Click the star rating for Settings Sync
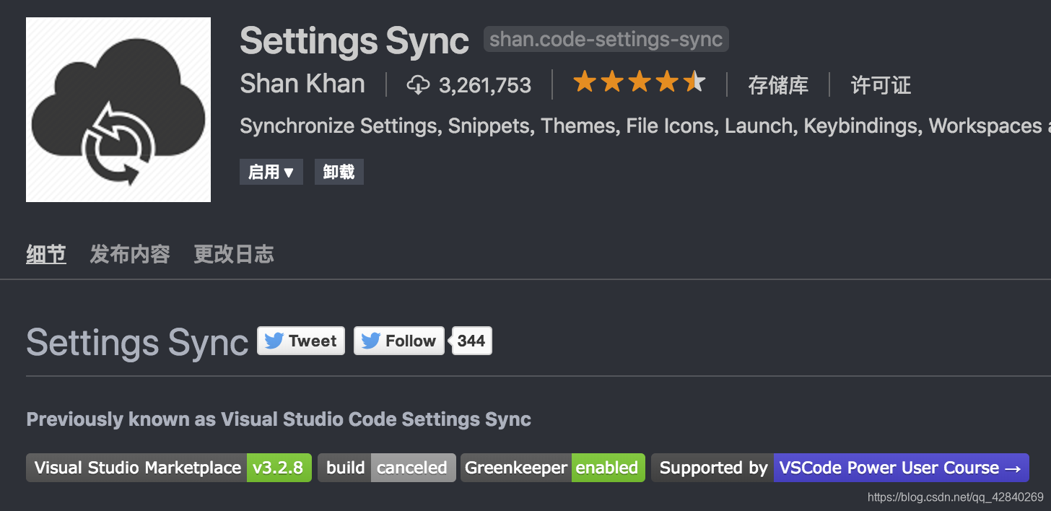This screenshot has width=1051, height=511. pos(639,83)
